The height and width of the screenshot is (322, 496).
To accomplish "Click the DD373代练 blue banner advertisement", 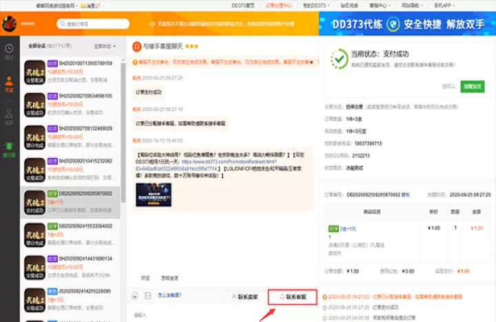I will tap(407, 23).
